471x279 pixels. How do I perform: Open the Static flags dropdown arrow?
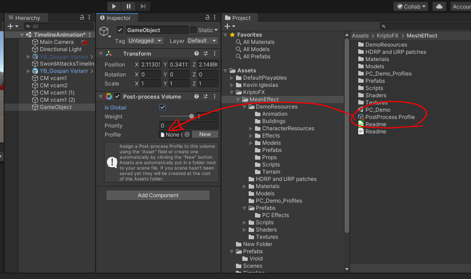click(x=216, y=30)
